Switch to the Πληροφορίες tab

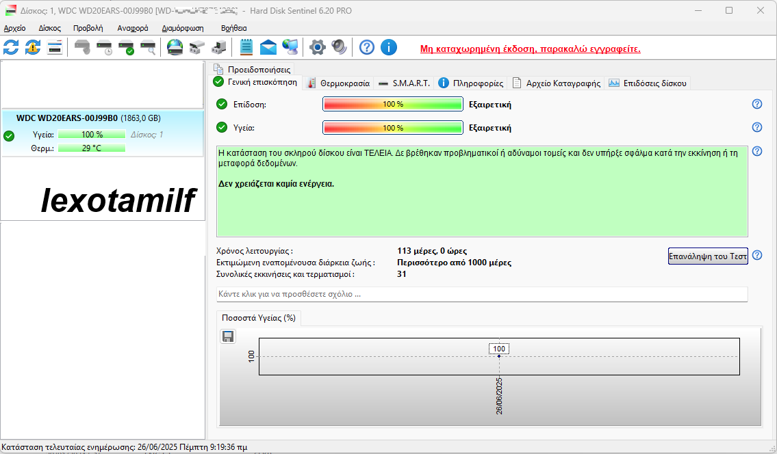point(471,83)
